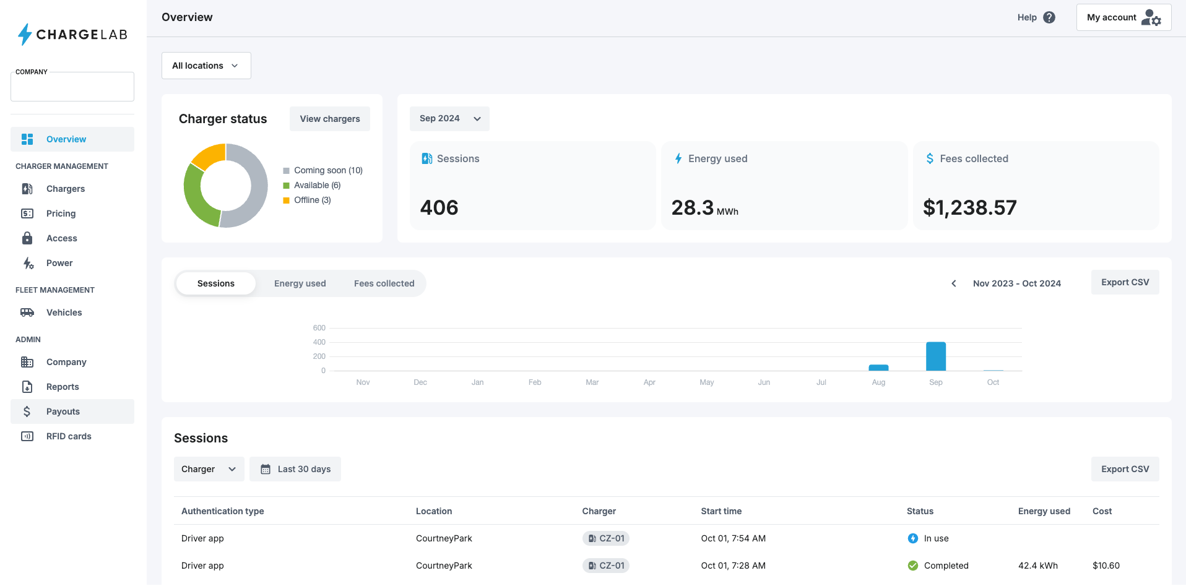Go to previous date range with arrow
This screenshot has height=586, width=1186.
954,283
